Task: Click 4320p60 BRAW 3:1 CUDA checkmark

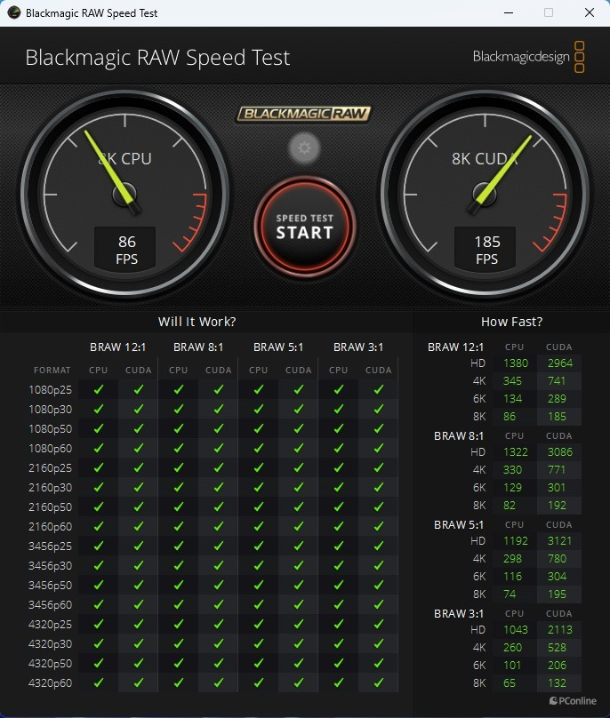Action: (379, 682)
